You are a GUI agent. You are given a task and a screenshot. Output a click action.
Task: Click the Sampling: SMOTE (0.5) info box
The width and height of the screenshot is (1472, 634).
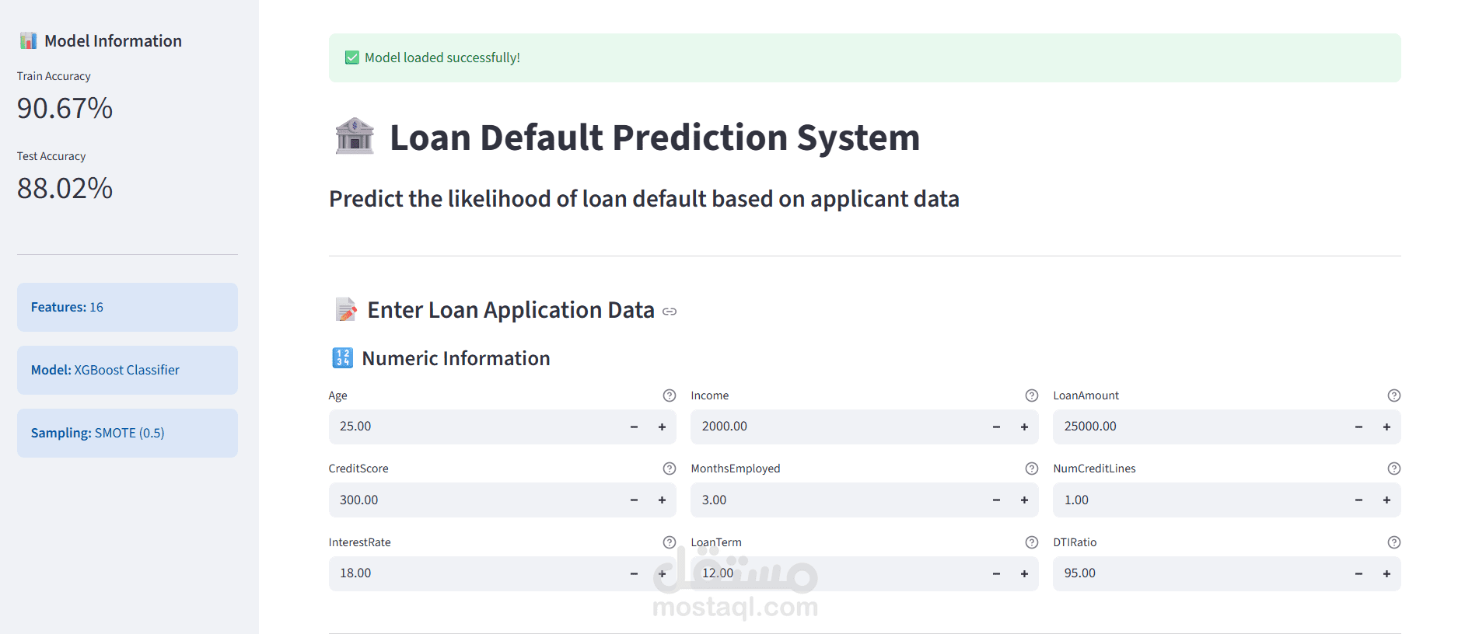pyautogui.click(x=127, y=433)
